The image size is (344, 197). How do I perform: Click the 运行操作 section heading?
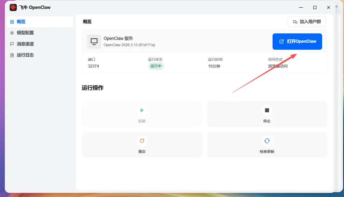click(93, 88)
